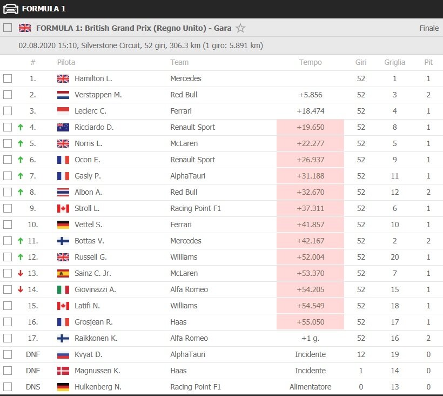Click the Australian flag beside Ricciardo
The width and height of the screenshot is (443, 396).
(x=63, y=127)
